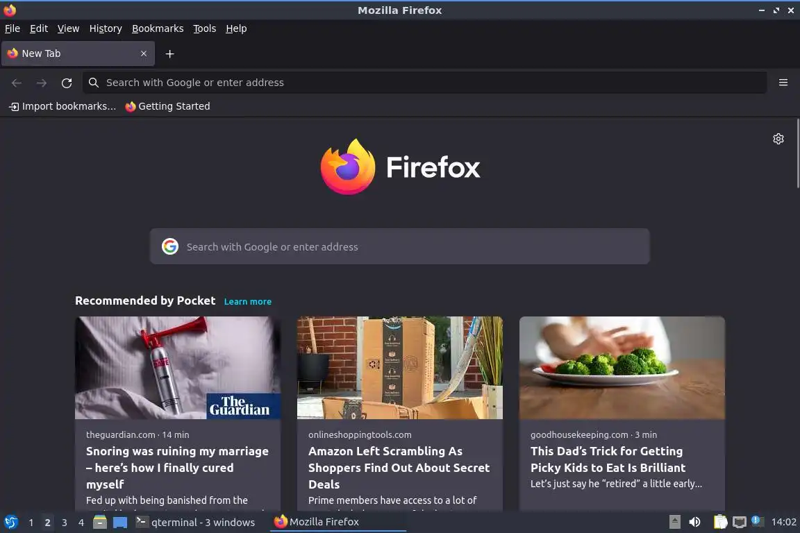Click the page vertical scrollbar
800x533 pixels.
(x=797, y=153)
